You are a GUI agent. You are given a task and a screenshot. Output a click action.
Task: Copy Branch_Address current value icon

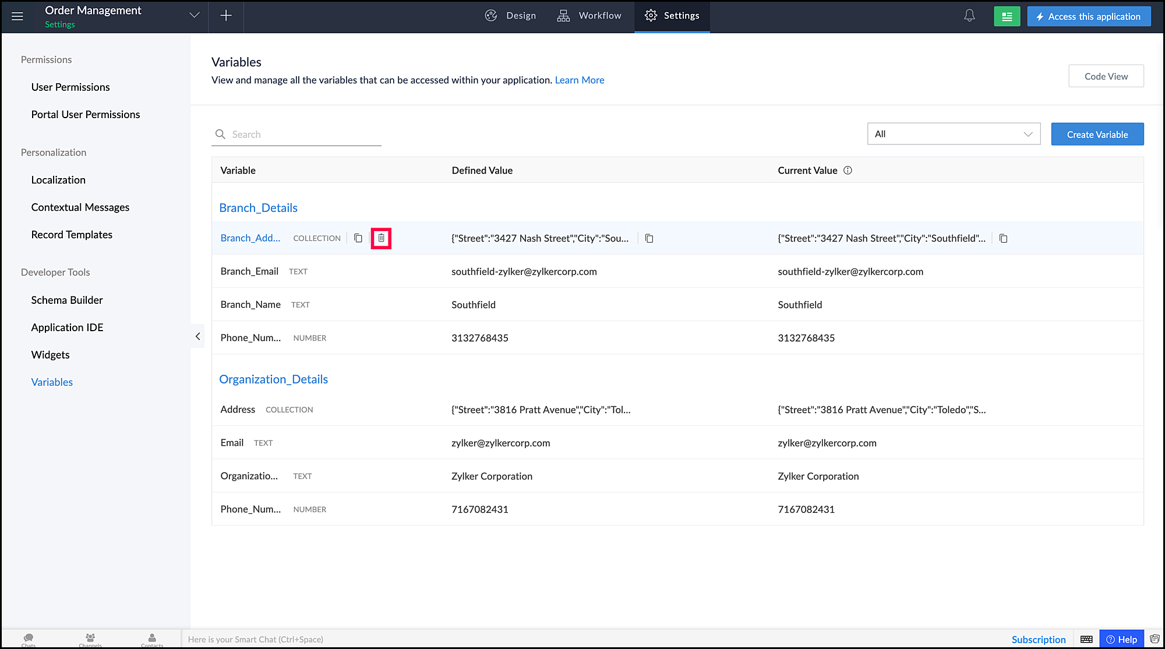1003,239
